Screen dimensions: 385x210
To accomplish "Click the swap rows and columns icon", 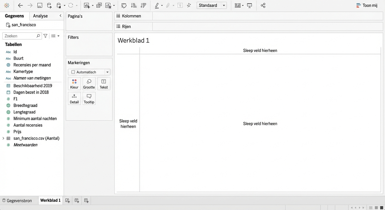I will click(x=124, y=5).
